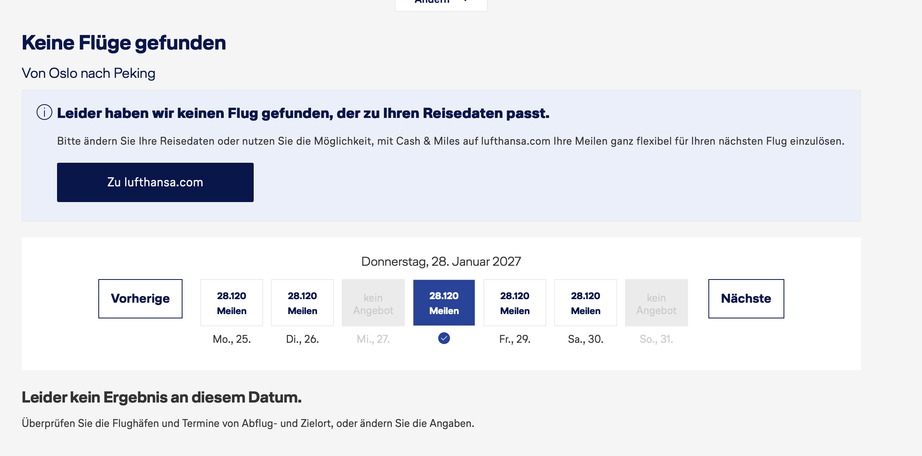
Task: Select Saturday 30 offer with 28.120 Meilen
Action: point(586,303)
